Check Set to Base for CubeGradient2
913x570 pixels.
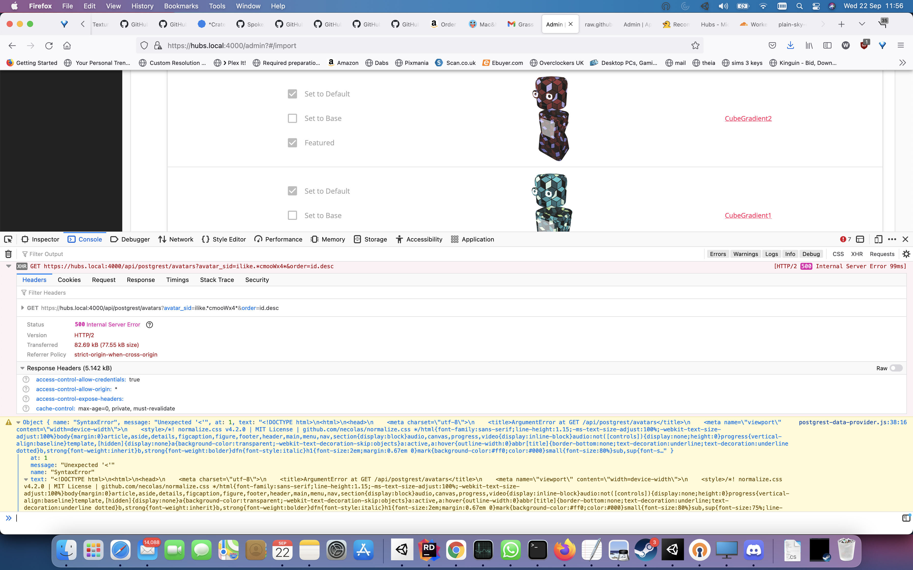point(292,118)
